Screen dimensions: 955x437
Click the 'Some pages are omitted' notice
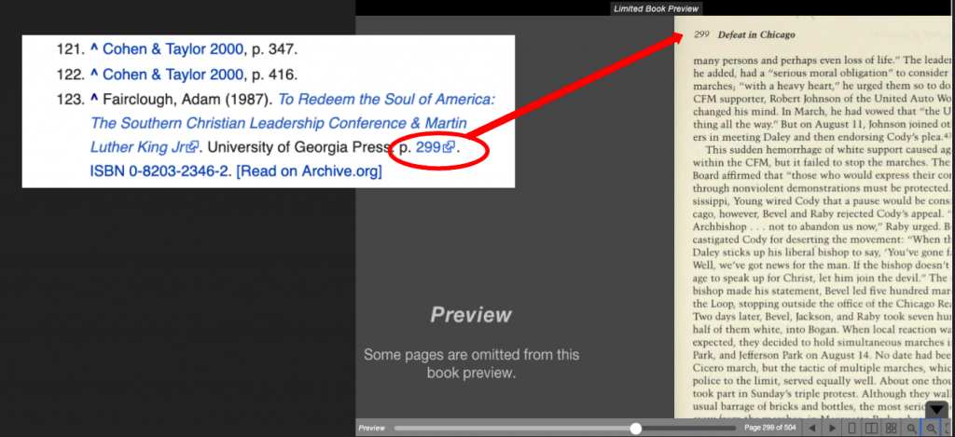tap(471, 363)
